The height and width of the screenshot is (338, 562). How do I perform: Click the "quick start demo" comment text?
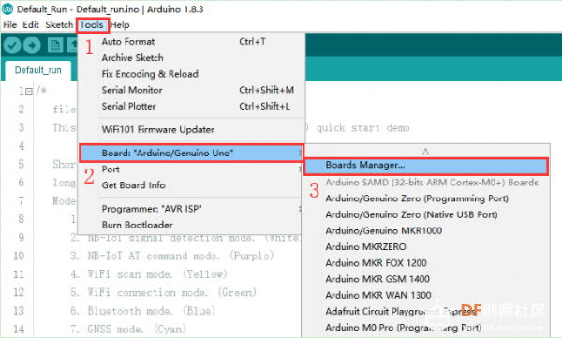tap(362, 128)
